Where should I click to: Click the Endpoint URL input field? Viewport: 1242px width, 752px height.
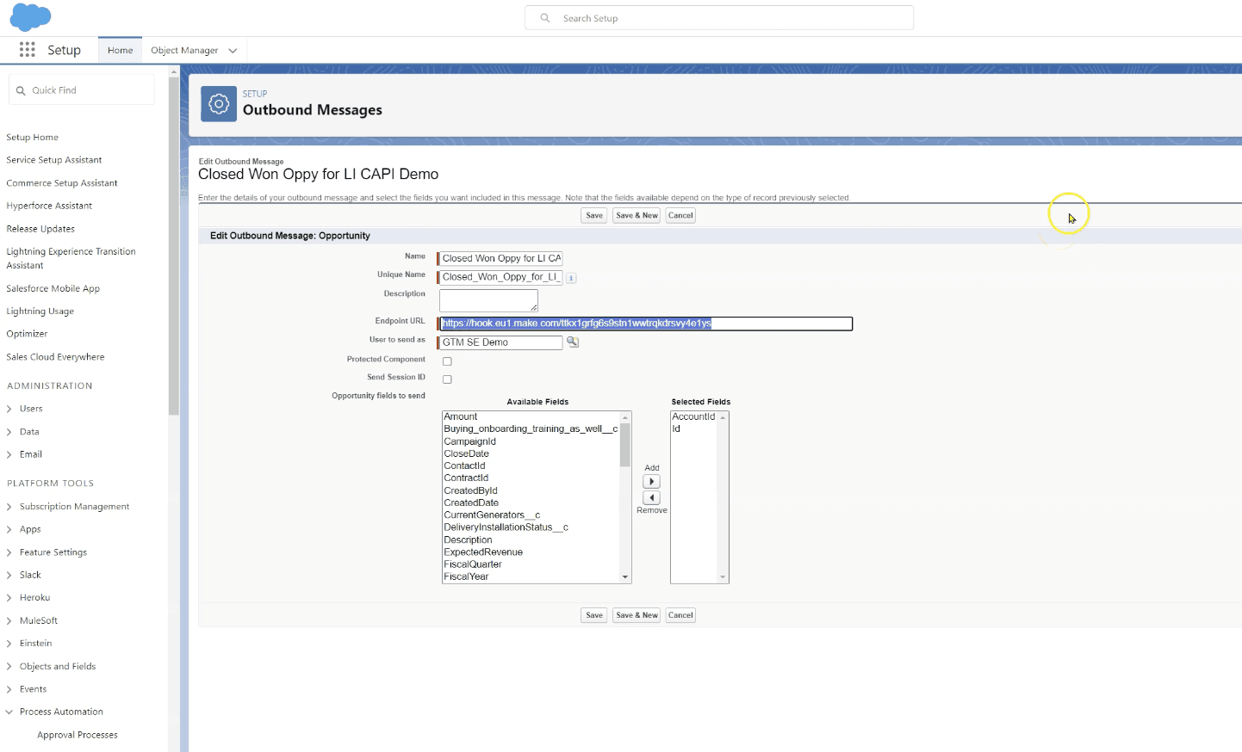(x=645, y=324)
